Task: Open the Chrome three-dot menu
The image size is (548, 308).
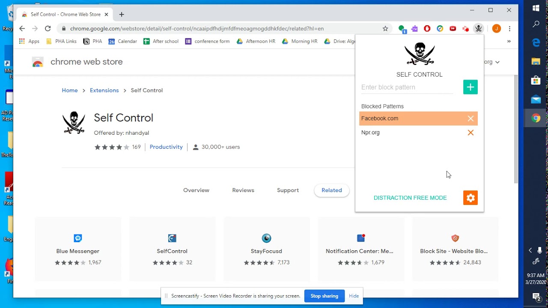Action: 509,29
